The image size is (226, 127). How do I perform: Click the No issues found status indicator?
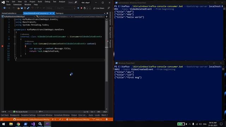click(20, 112)
